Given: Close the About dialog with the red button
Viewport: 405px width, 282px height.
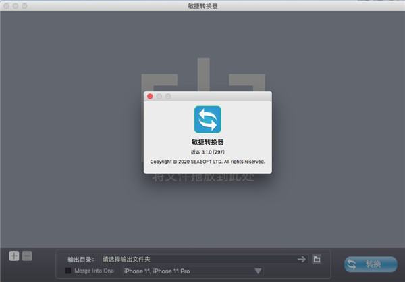Looking at the screenshot, I should (x=150, y=96).
